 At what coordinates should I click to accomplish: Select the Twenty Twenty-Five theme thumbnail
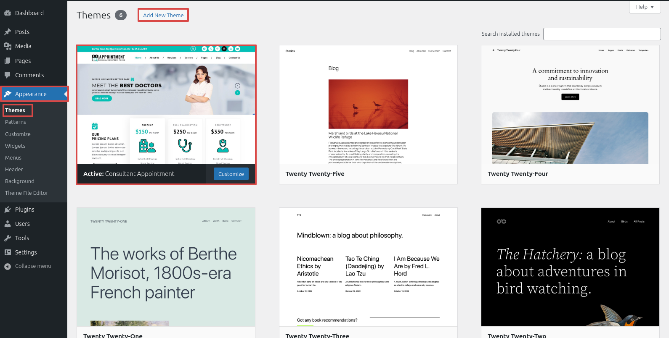[x=368, y=105]
